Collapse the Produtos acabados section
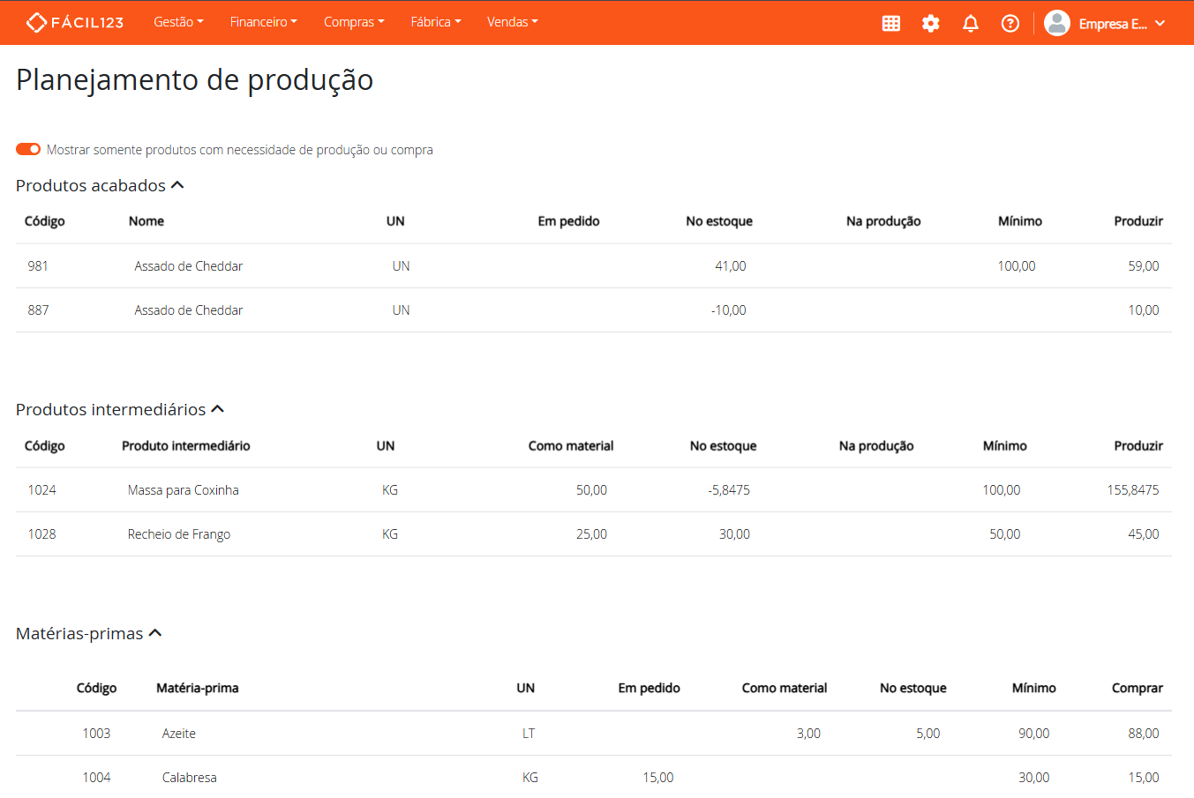This screenshot has width=1194, height=798. pyautogui.click(x=177, y=185)
